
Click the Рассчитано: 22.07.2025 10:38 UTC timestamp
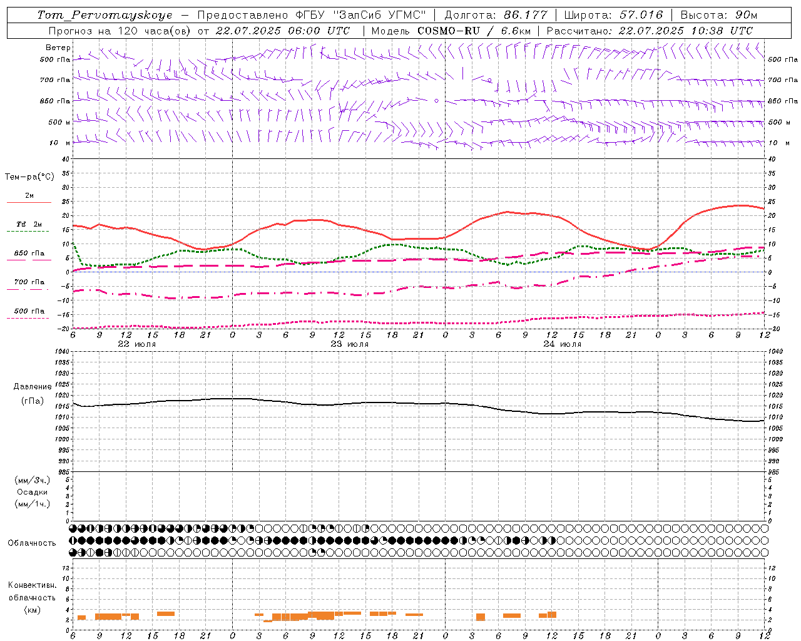[650, 31]
